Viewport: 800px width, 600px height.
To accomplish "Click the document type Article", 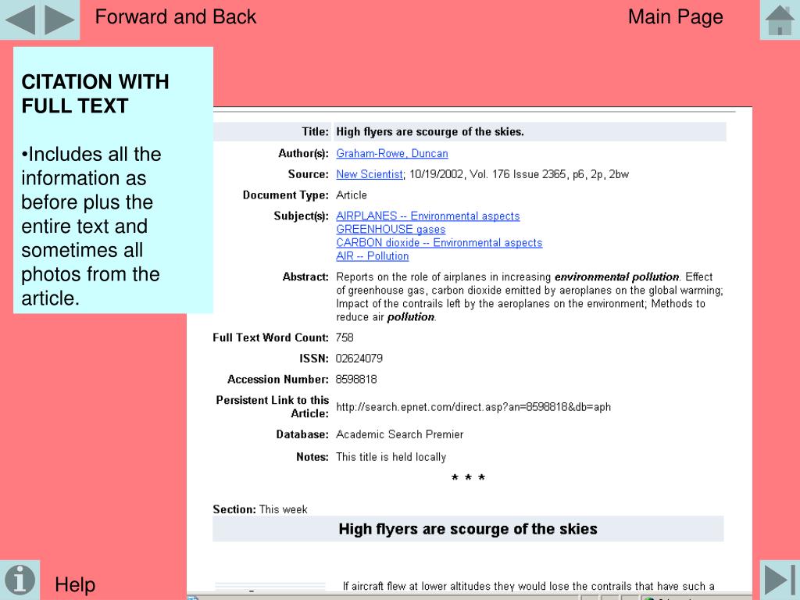I will (x=351, y=195).
